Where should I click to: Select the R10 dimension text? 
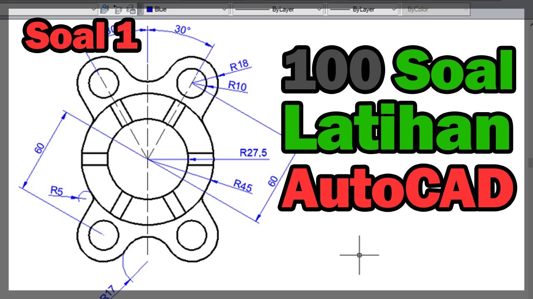tap(237, 86)
